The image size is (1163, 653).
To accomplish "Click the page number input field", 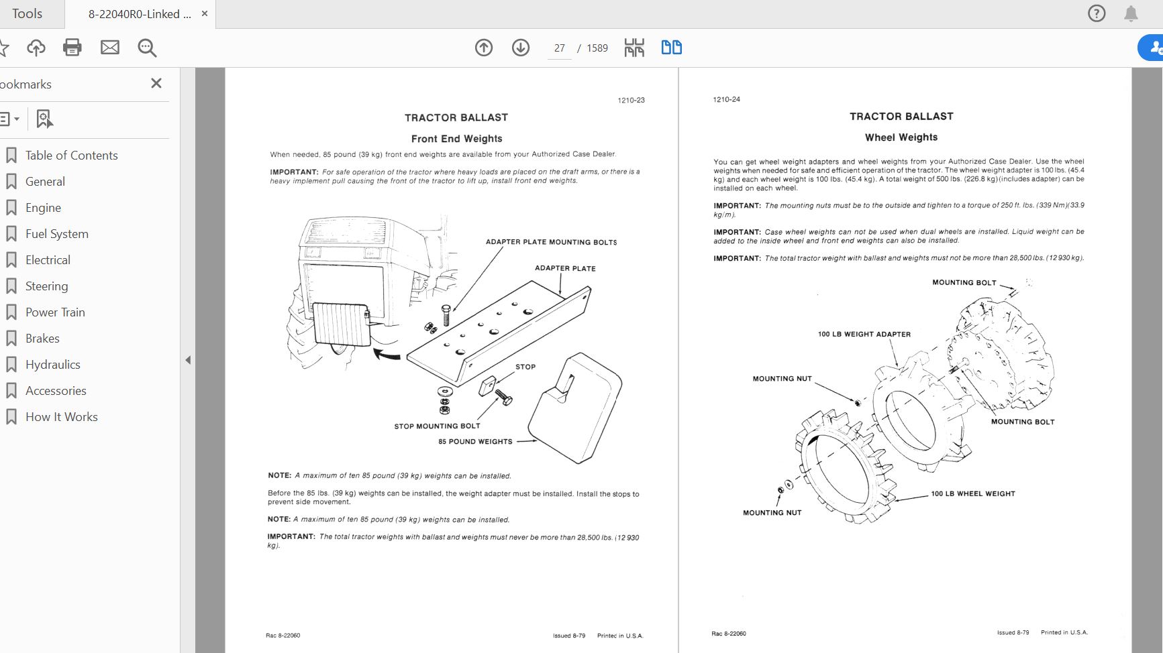I will 559,48.
